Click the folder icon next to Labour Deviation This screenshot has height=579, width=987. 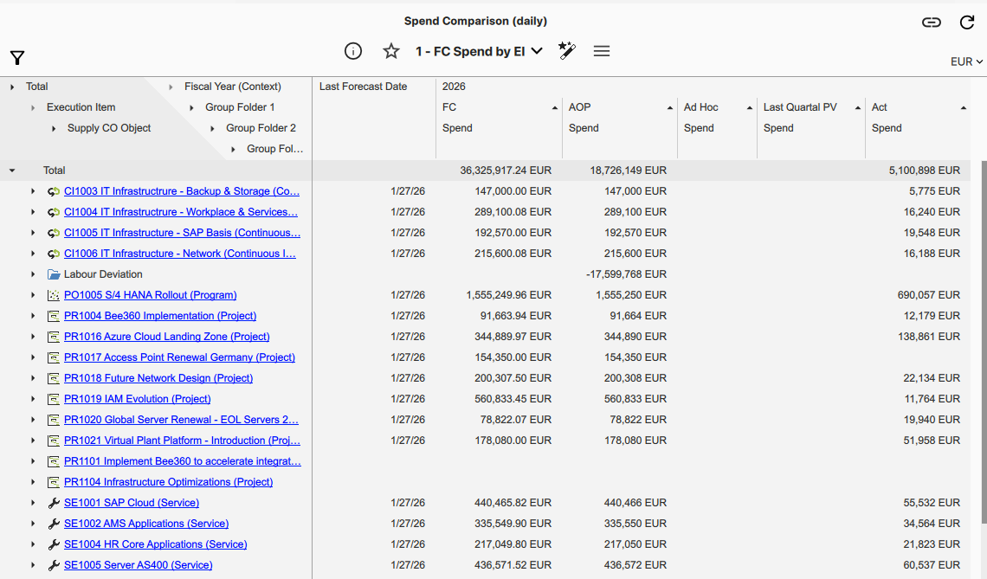click(52, 273)
